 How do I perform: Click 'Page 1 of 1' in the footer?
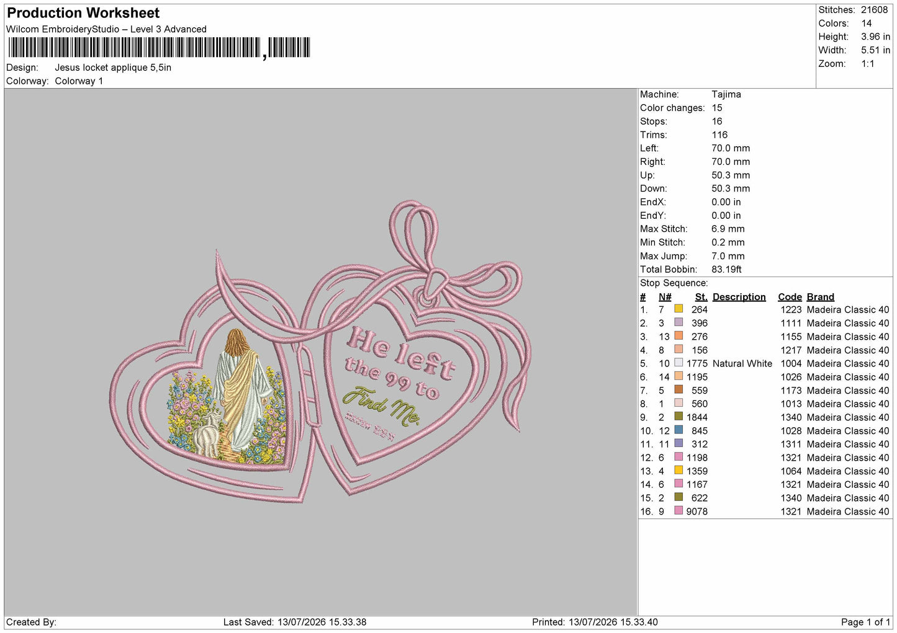point(865,622)
